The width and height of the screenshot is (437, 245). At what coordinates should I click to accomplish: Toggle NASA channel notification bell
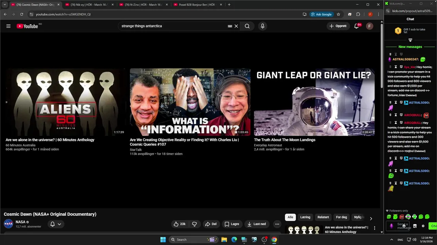coord(53,224)
